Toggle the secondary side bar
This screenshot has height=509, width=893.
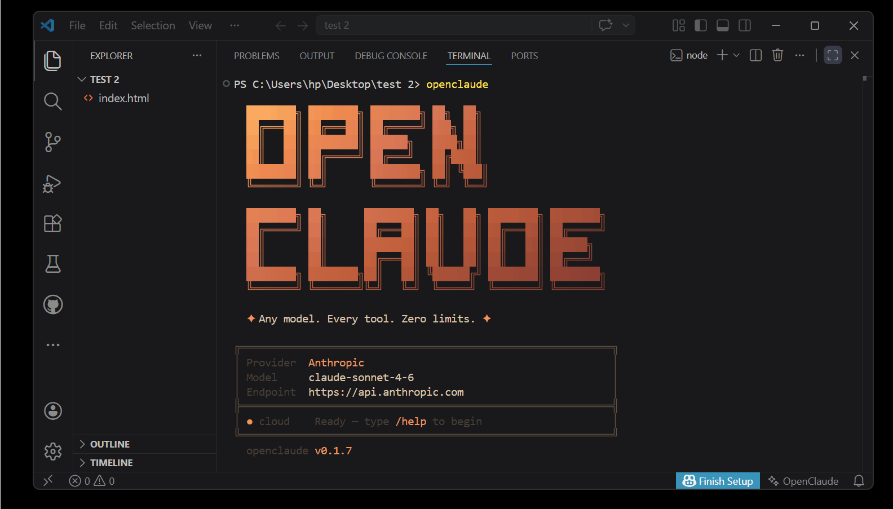[x=745, y=25]
